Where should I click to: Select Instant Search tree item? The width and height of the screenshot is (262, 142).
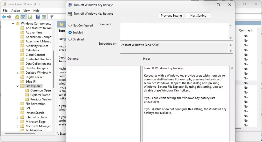(35, 113)
